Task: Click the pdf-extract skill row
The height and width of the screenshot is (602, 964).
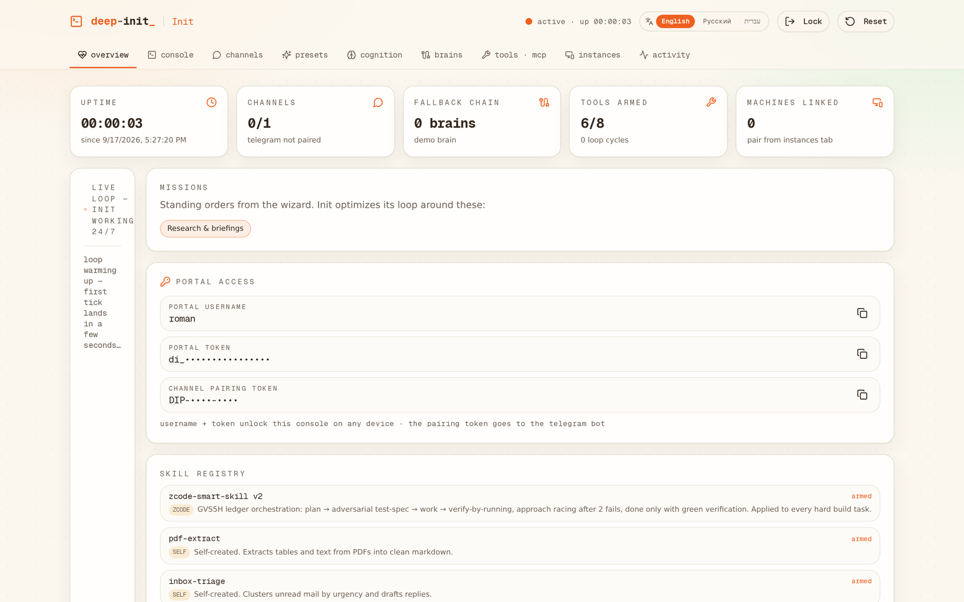Action: tap(520, 546)
